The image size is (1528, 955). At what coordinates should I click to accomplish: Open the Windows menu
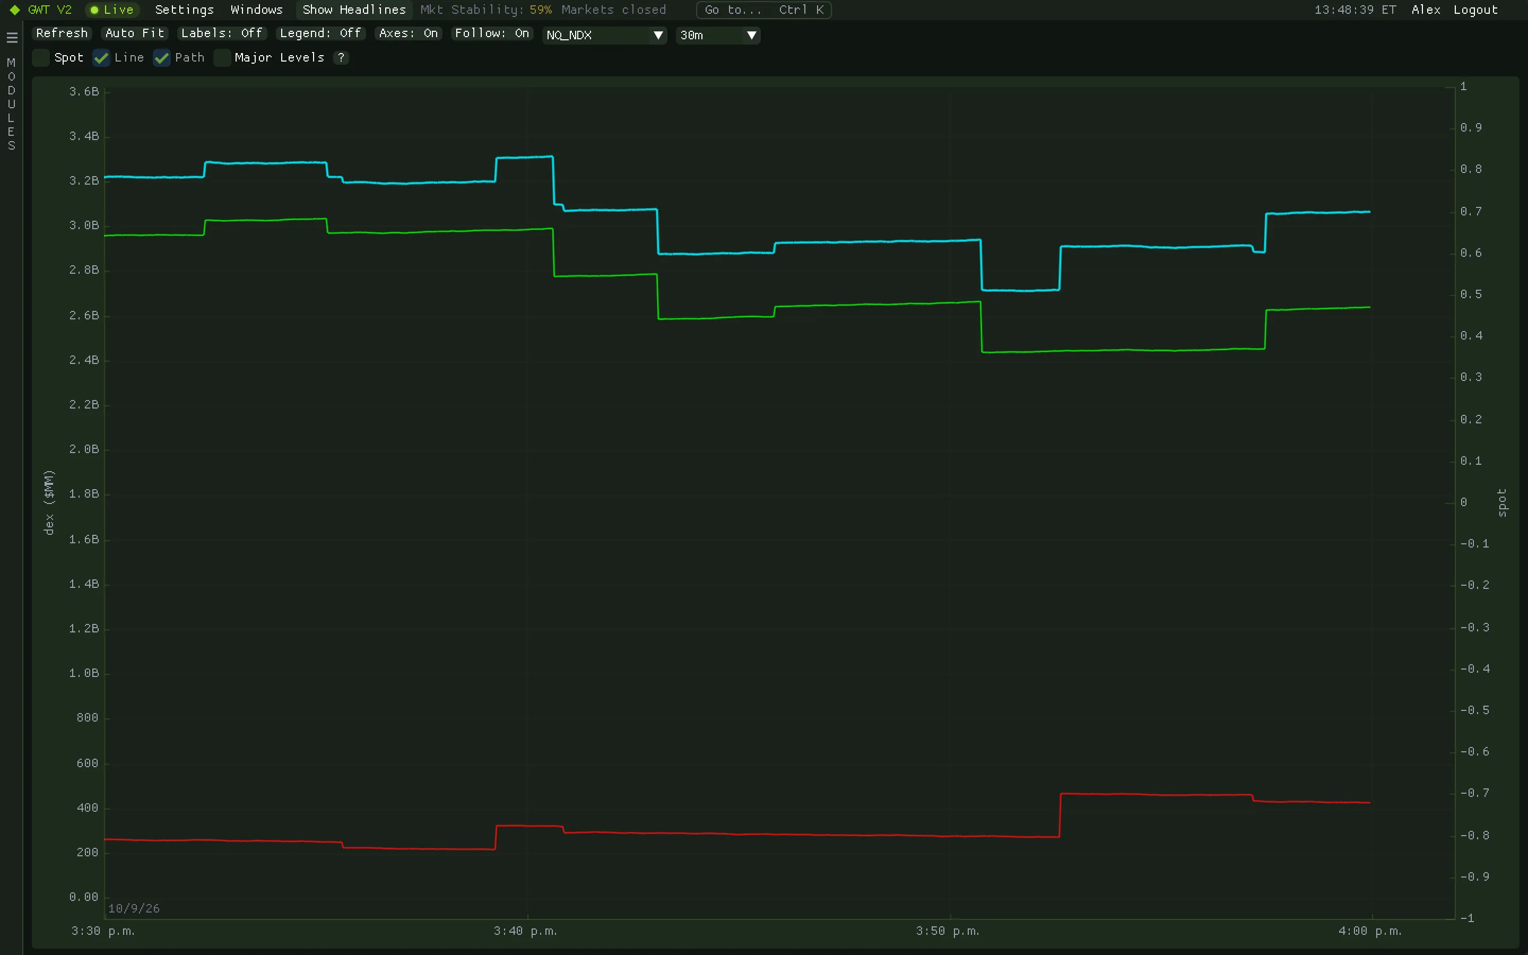[x=256, y=10]
